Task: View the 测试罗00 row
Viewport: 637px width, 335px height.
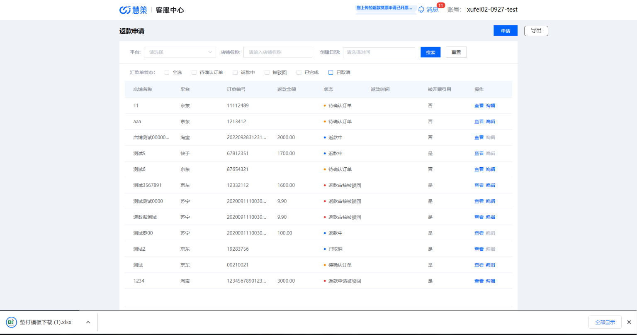Action: point(479,233)
